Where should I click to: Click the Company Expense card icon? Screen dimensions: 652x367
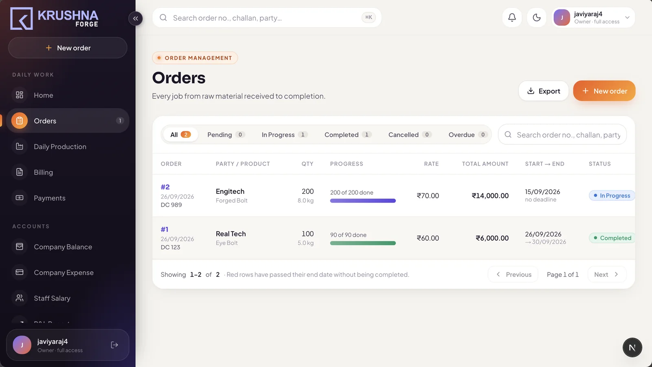20,272
